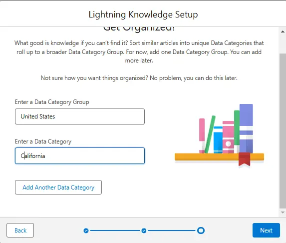Click the Lightning Knowledge Setup title
The height and width of the screenshot is (243, 286).
coord(143,14)
